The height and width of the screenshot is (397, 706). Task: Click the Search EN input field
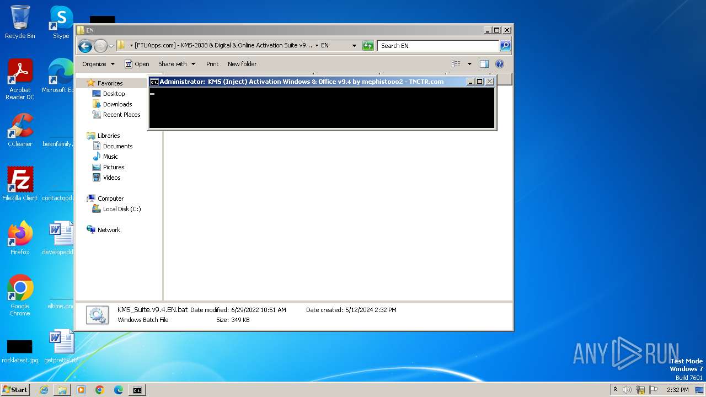[438, 46]
